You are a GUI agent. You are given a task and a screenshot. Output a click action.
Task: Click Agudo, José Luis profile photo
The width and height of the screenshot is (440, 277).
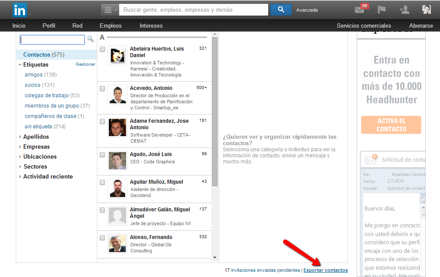117,161
